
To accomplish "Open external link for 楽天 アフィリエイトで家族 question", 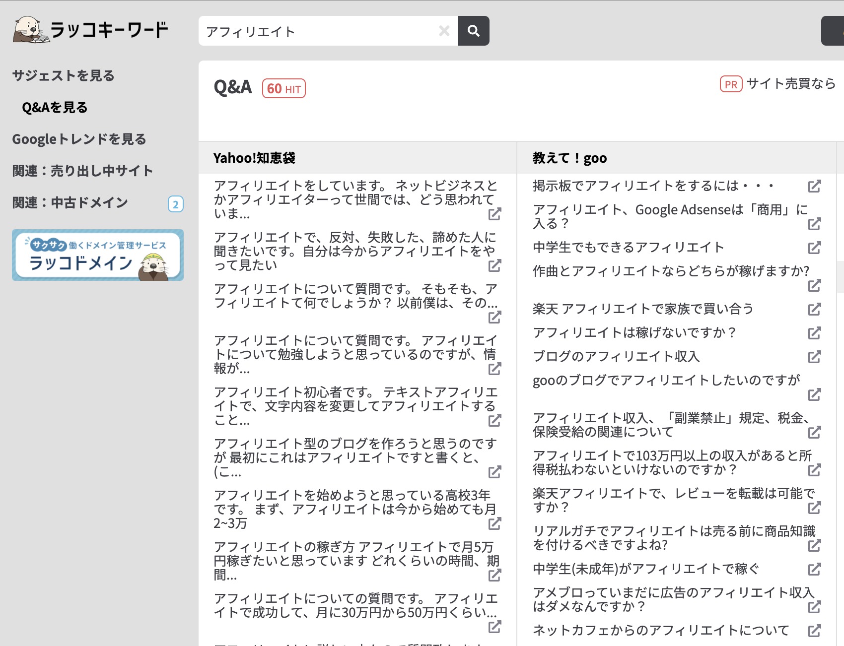I will (814, 309).
